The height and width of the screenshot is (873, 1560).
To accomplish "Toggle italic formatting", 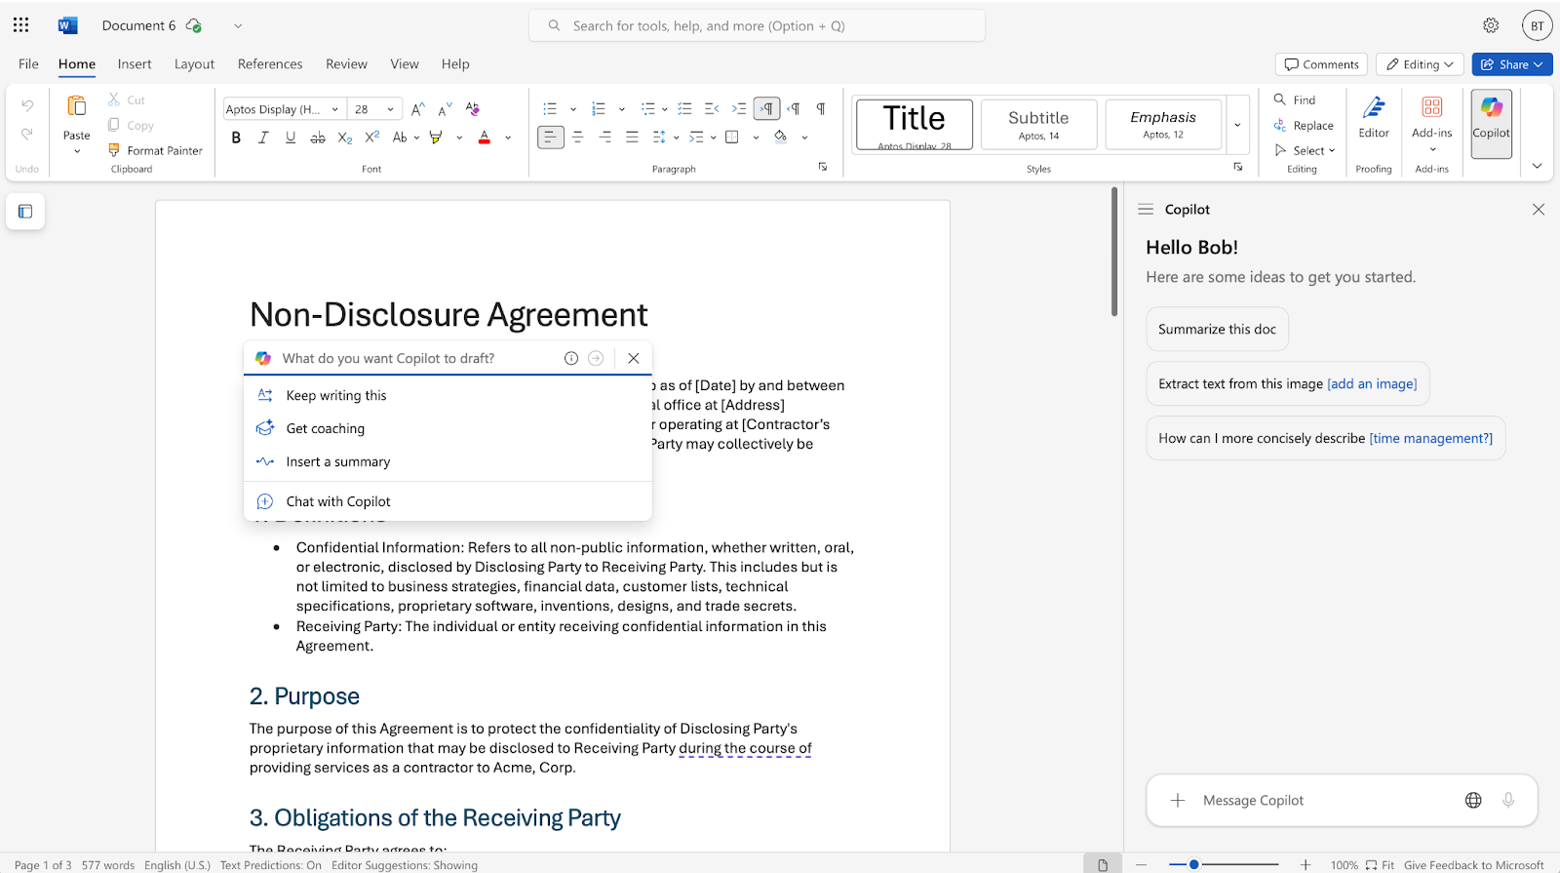I will coord(263,138).
